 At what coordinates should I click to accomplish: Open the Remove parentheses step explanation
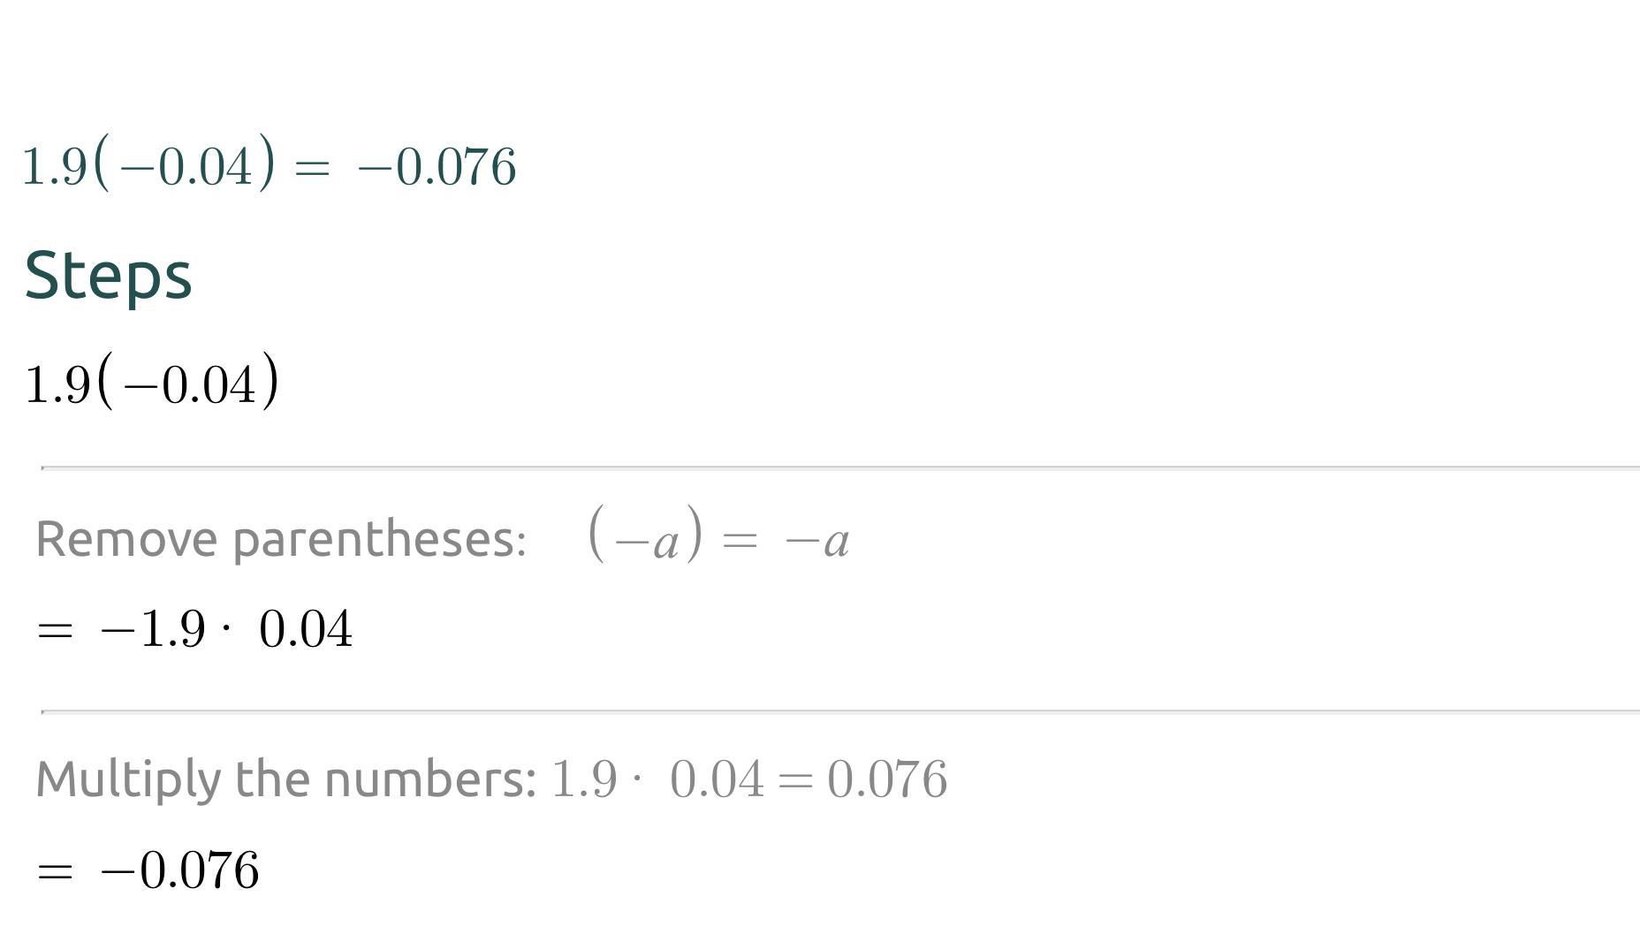pos(281,540)
